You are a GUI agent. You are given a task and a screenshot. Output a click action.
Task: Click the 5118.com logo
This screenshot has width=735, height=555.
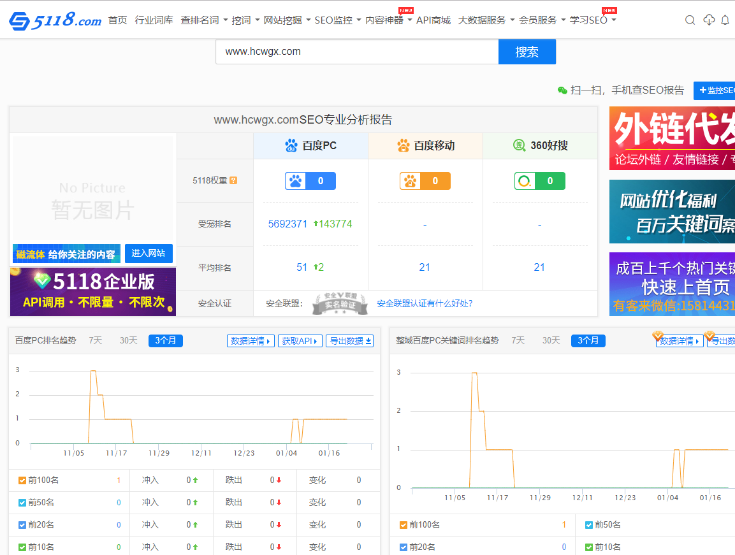(x=55, y=20)
